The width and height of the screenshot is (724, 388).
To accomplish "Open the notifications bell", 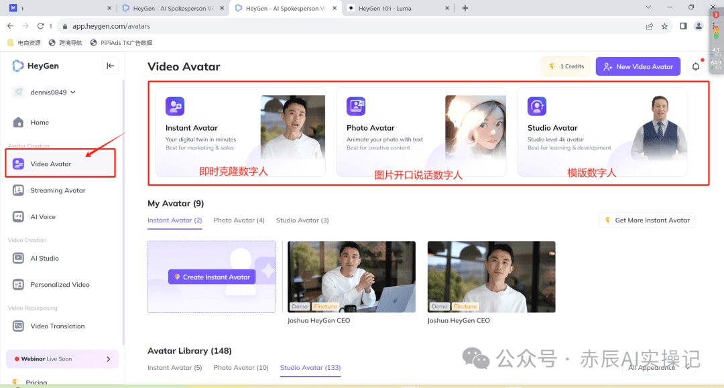I will tap(695, 66).
